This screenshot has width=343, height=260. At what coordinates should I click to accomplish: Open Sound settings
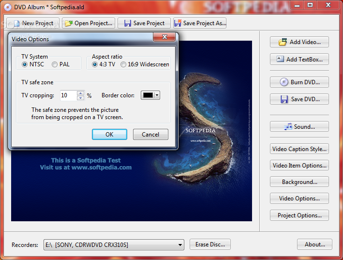pyautogui.click(x=299, y=127)
